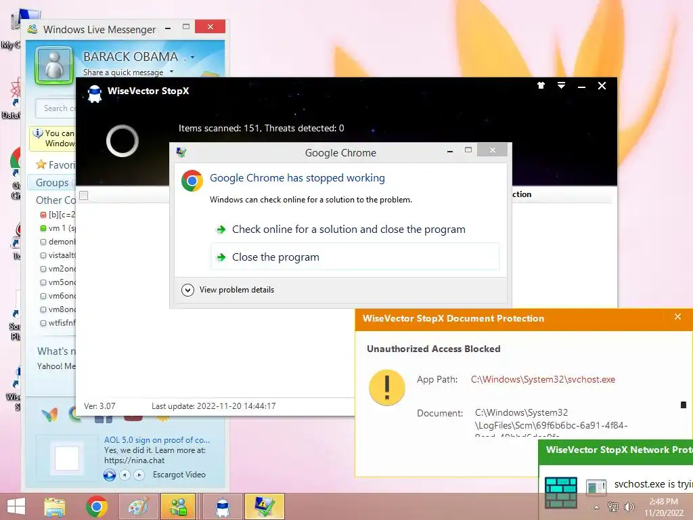Click the Unauthorized Access Blocked heading

tap(434, 349)
